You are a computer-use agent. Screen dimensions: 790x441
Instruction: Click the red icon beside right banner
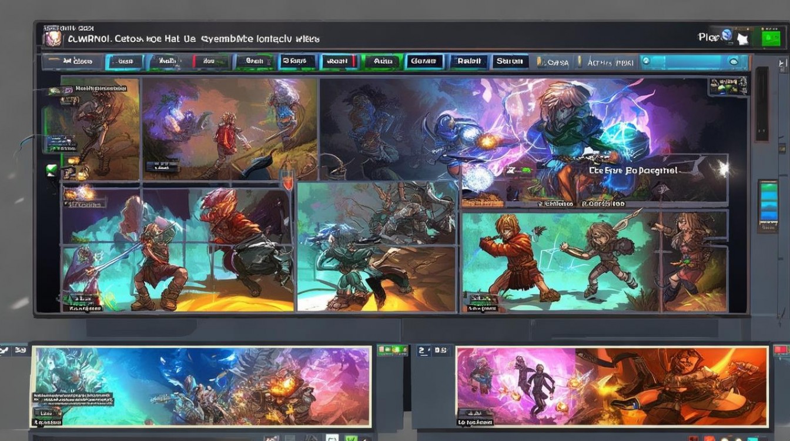(781, 350)
